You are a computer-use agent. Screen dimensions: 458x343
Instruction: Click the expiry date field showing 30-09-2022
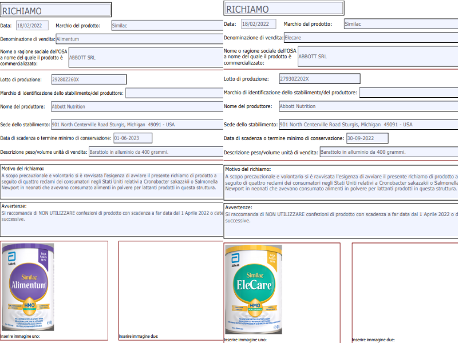pos(368,138)
